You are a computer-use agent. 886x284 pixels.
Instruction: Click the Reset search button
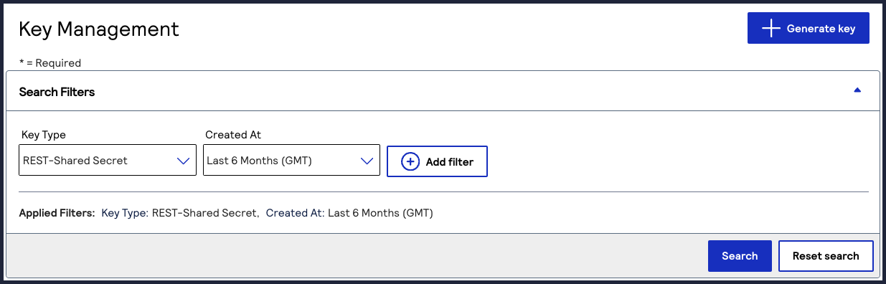(826, 256)
